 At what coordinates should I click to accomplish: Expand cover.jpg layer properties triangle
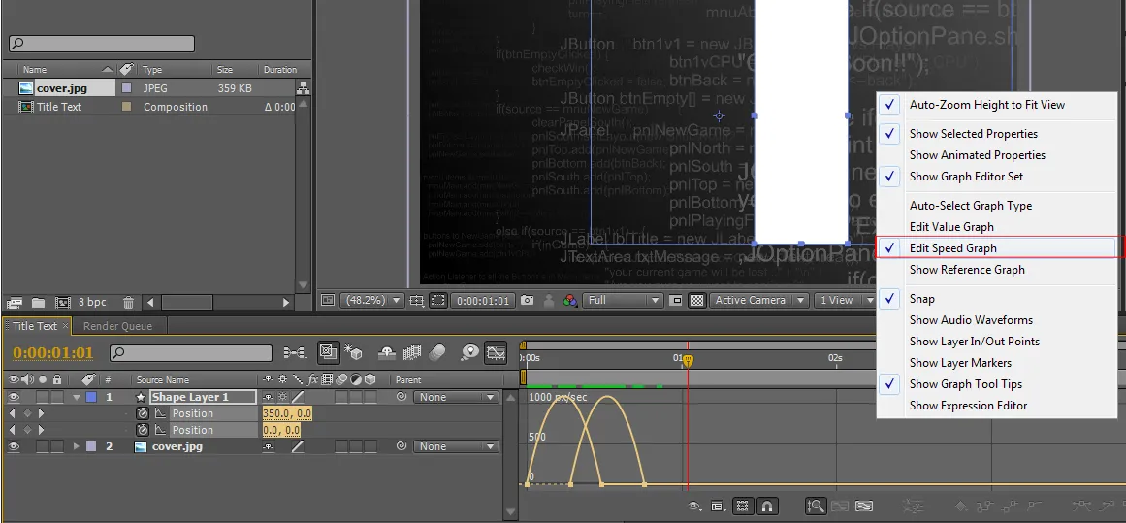(x=77, y=446)
